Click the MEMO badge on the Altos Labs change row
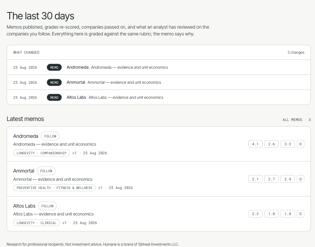 tap(54, 97)
